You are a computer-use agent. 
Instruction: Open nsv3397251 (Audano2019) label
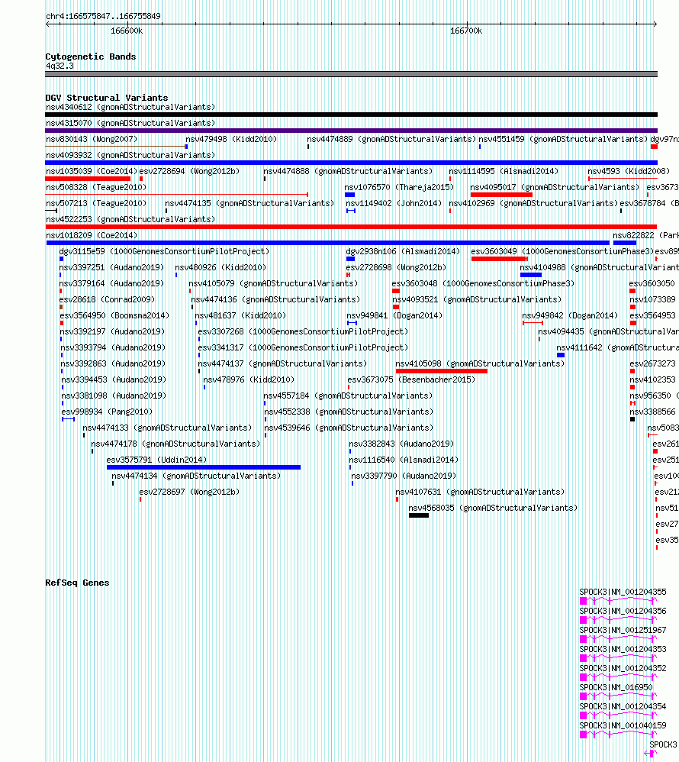click(111, 267)
